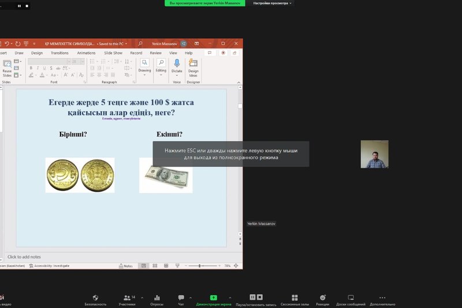Open the Animations ribbon tab
The height and width of the screenshot is (308, 462).
(x=86, y=53)
